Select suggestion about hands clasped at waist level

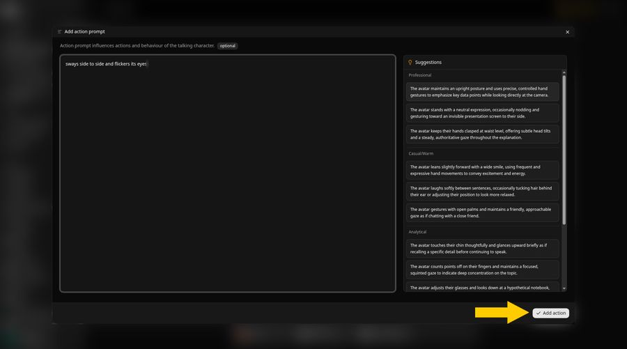(482, 134)
